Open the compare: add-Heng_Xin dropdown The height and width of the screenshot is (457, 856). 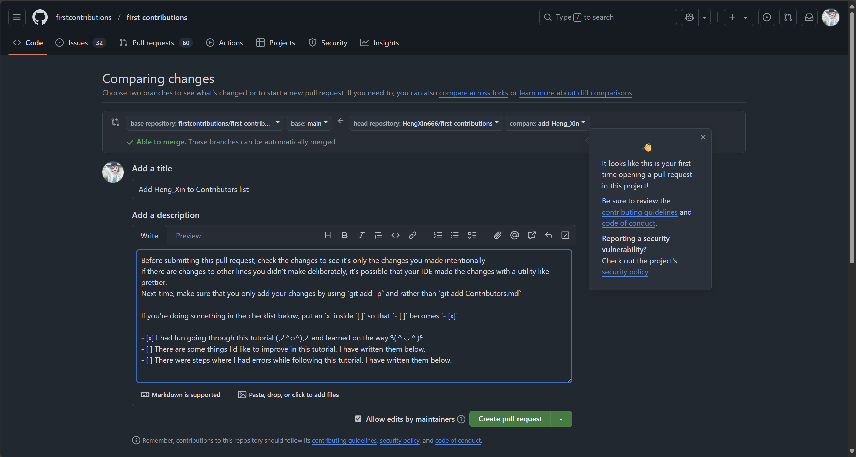click(547, 123)
